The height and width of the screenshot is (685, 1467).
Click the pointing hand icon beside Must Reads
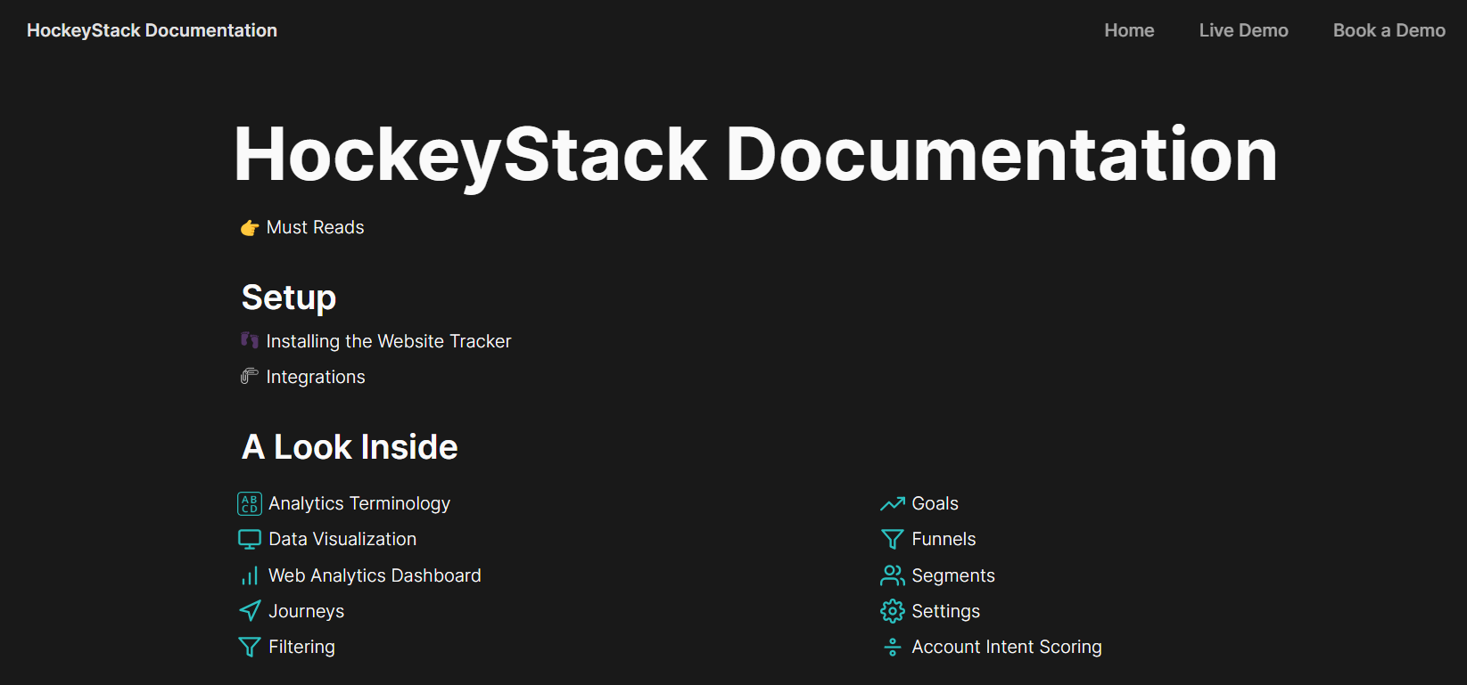tap(250, 228)
